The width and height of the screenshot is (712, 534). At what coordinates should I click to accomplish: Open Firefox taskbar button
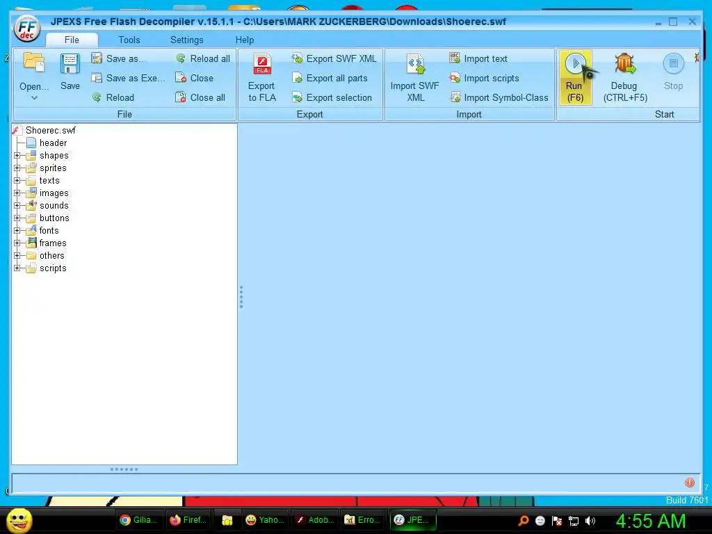pyautogui.click(x=188, y=520)
